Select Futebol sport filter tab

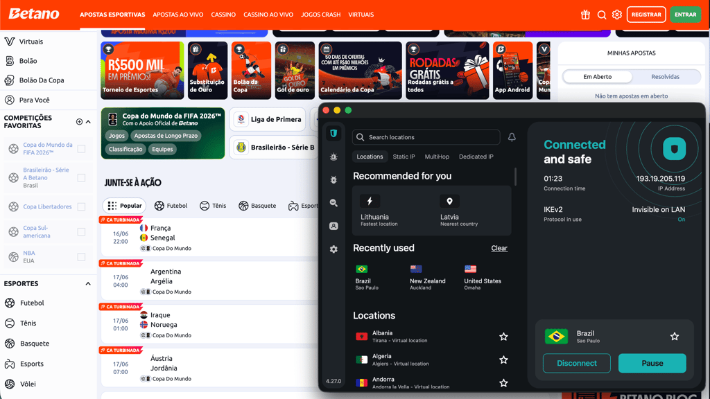click(171, 205)
